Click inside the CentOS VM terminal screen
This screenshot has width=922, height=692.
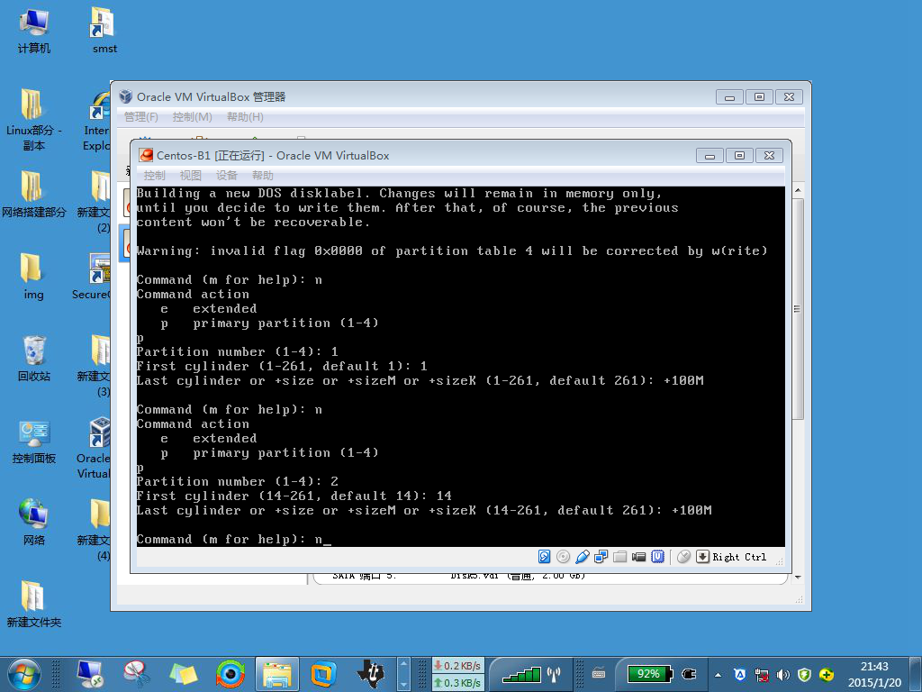460,367
